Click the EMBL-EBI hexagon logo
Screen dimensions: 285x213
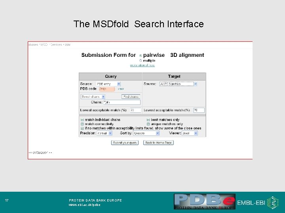click(x=272, y=202)
